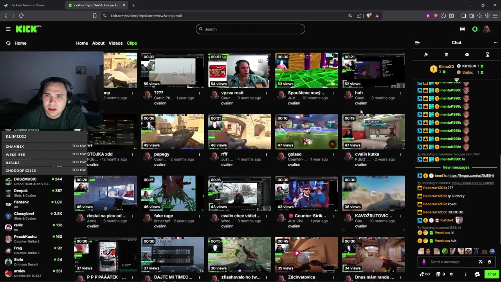
Task: Click the vertical dots beside chat gear
Action: point(466,274)
